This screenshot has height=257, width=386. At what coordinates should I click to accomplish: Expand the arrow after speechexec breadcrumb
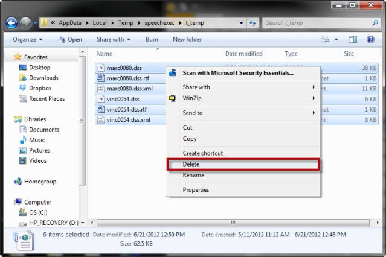180,23
